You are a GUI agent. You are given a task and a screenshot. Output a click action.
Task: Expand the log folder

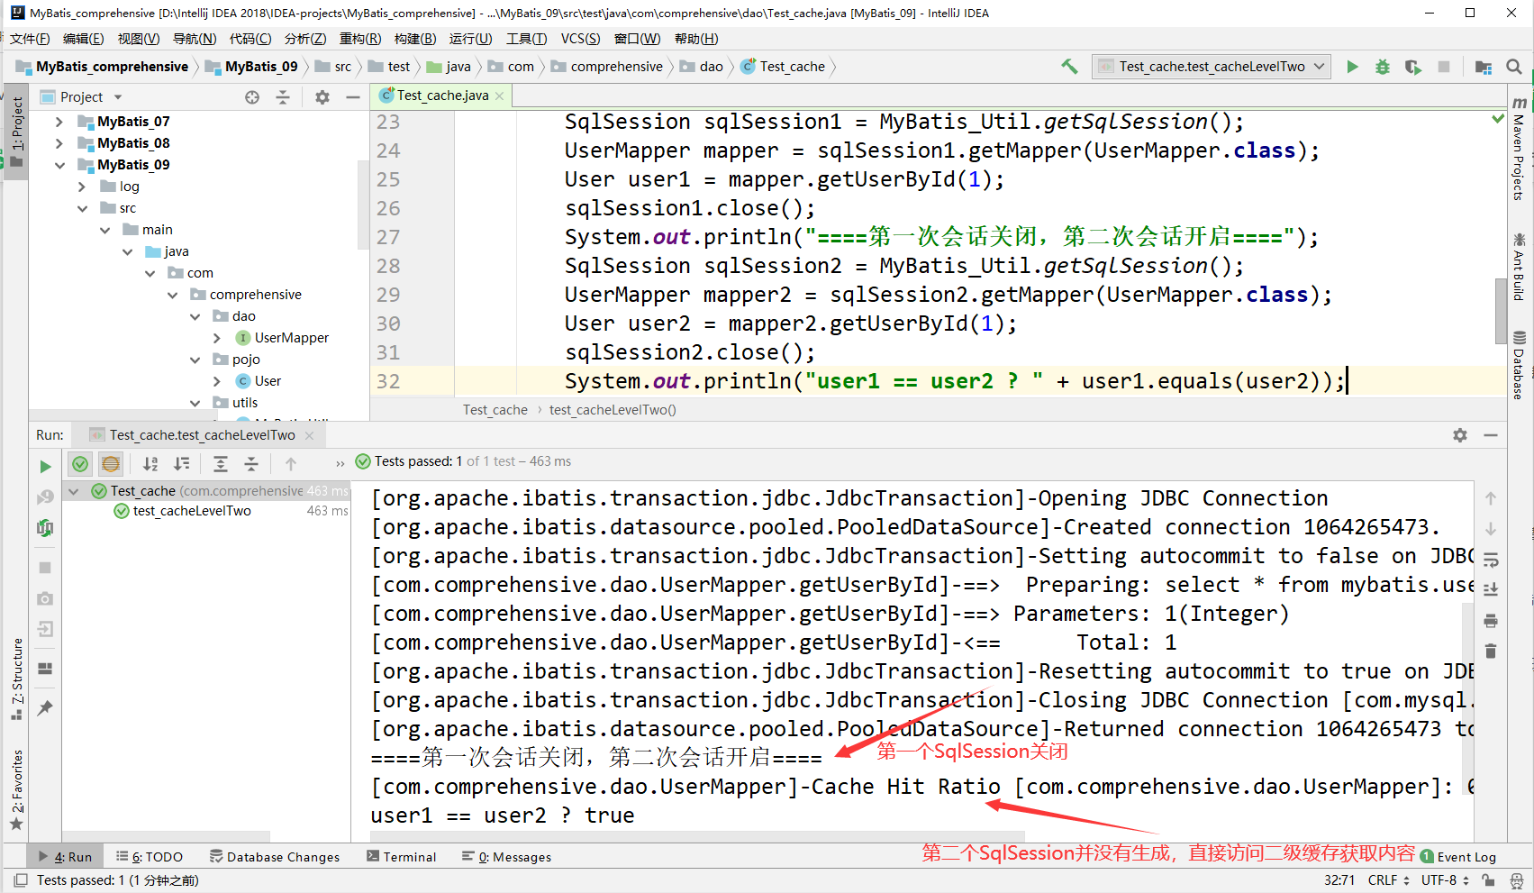[x=82, y=187]
